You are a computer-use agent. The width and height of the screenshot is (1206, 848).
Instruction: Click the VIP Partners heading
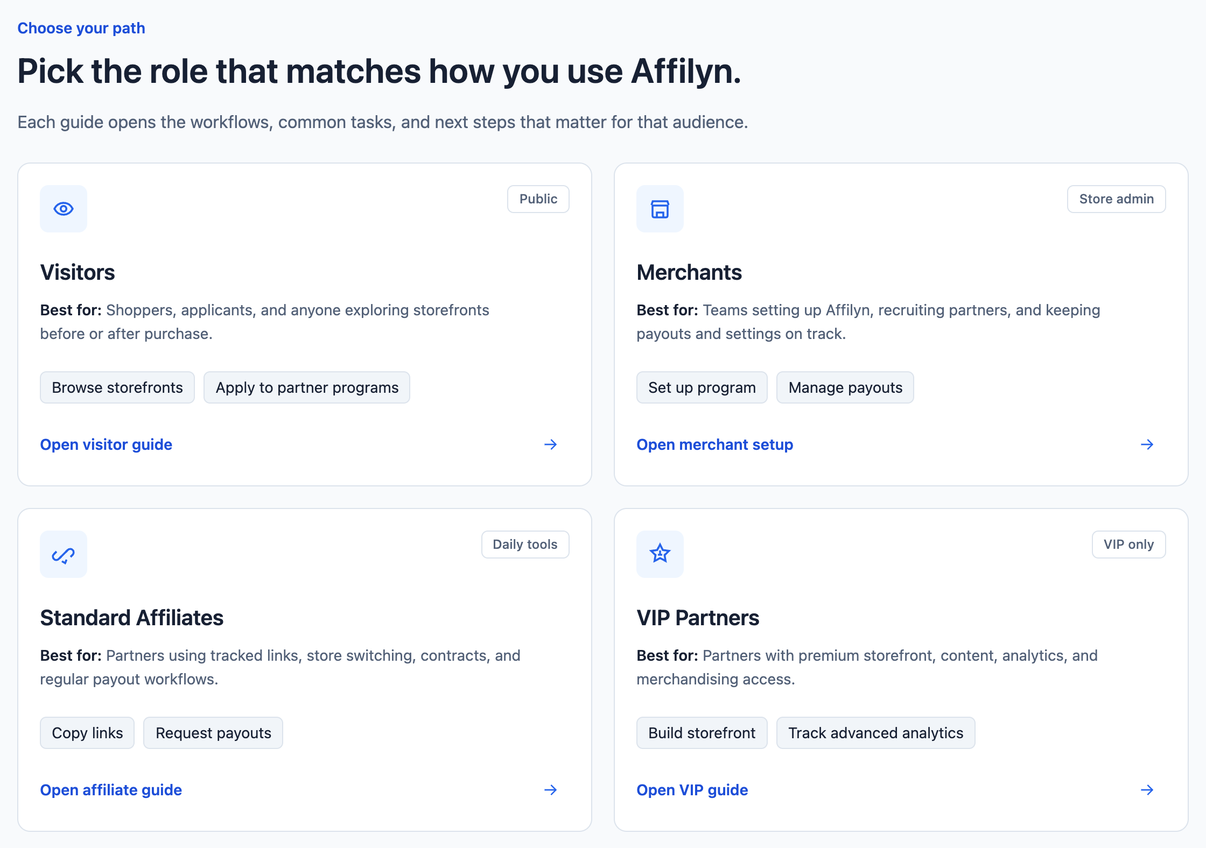tap(698, 618)
